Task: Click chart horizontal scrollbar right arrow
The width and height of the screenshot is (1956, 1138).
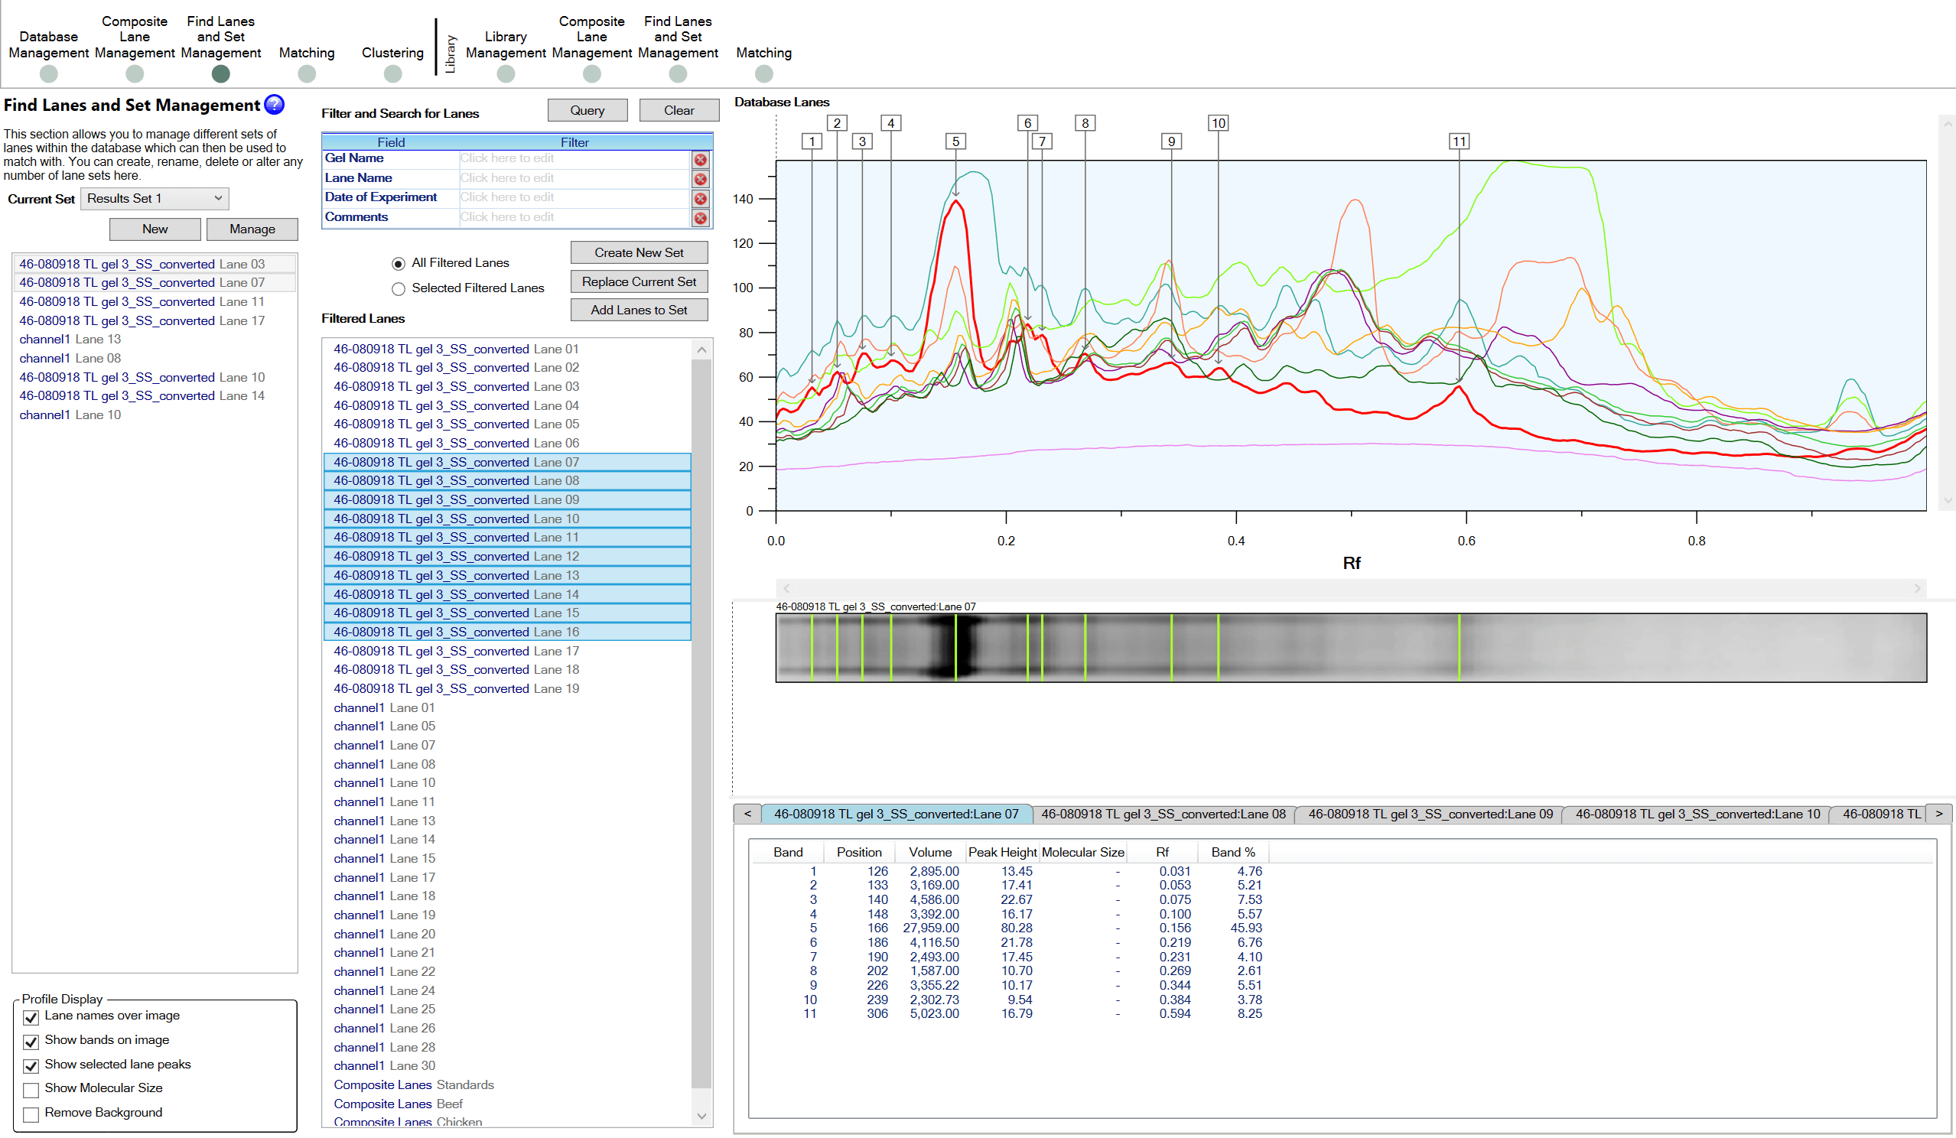Action: [x=1917, y=588]
